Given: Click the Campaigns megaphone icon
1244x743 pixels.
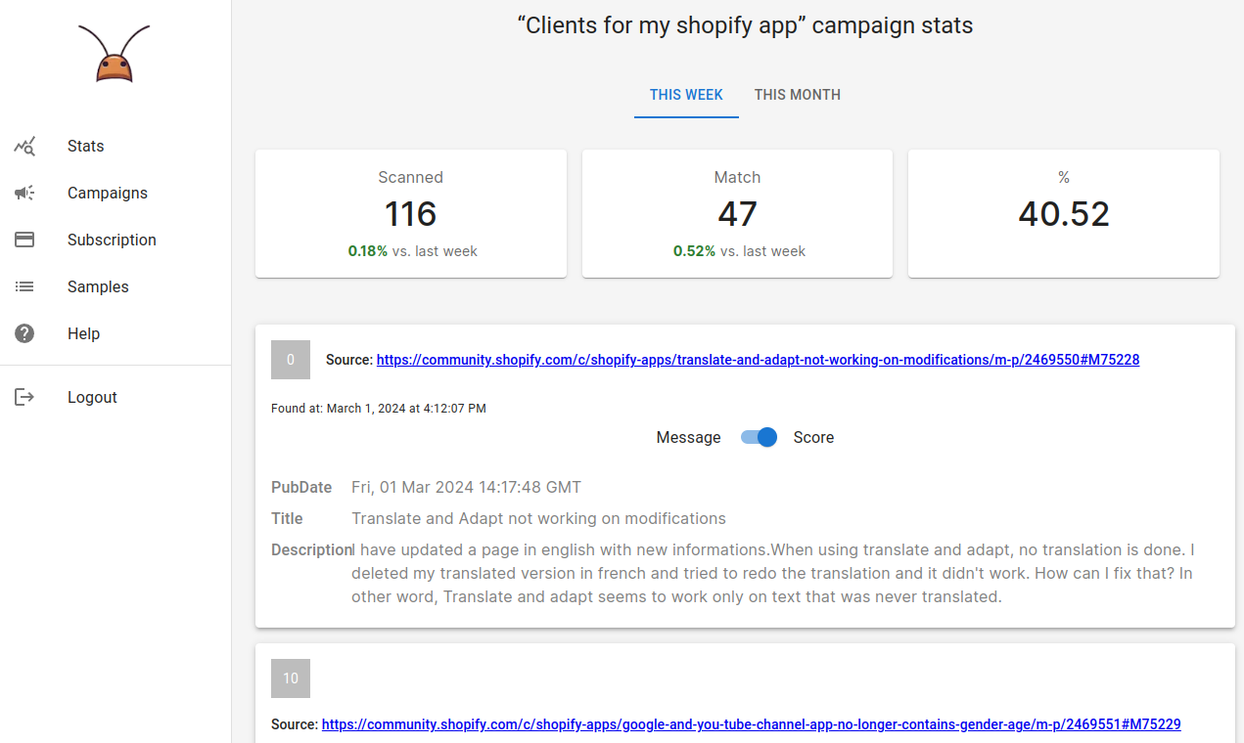Looking at the screenshot, I should click(24, 194).
